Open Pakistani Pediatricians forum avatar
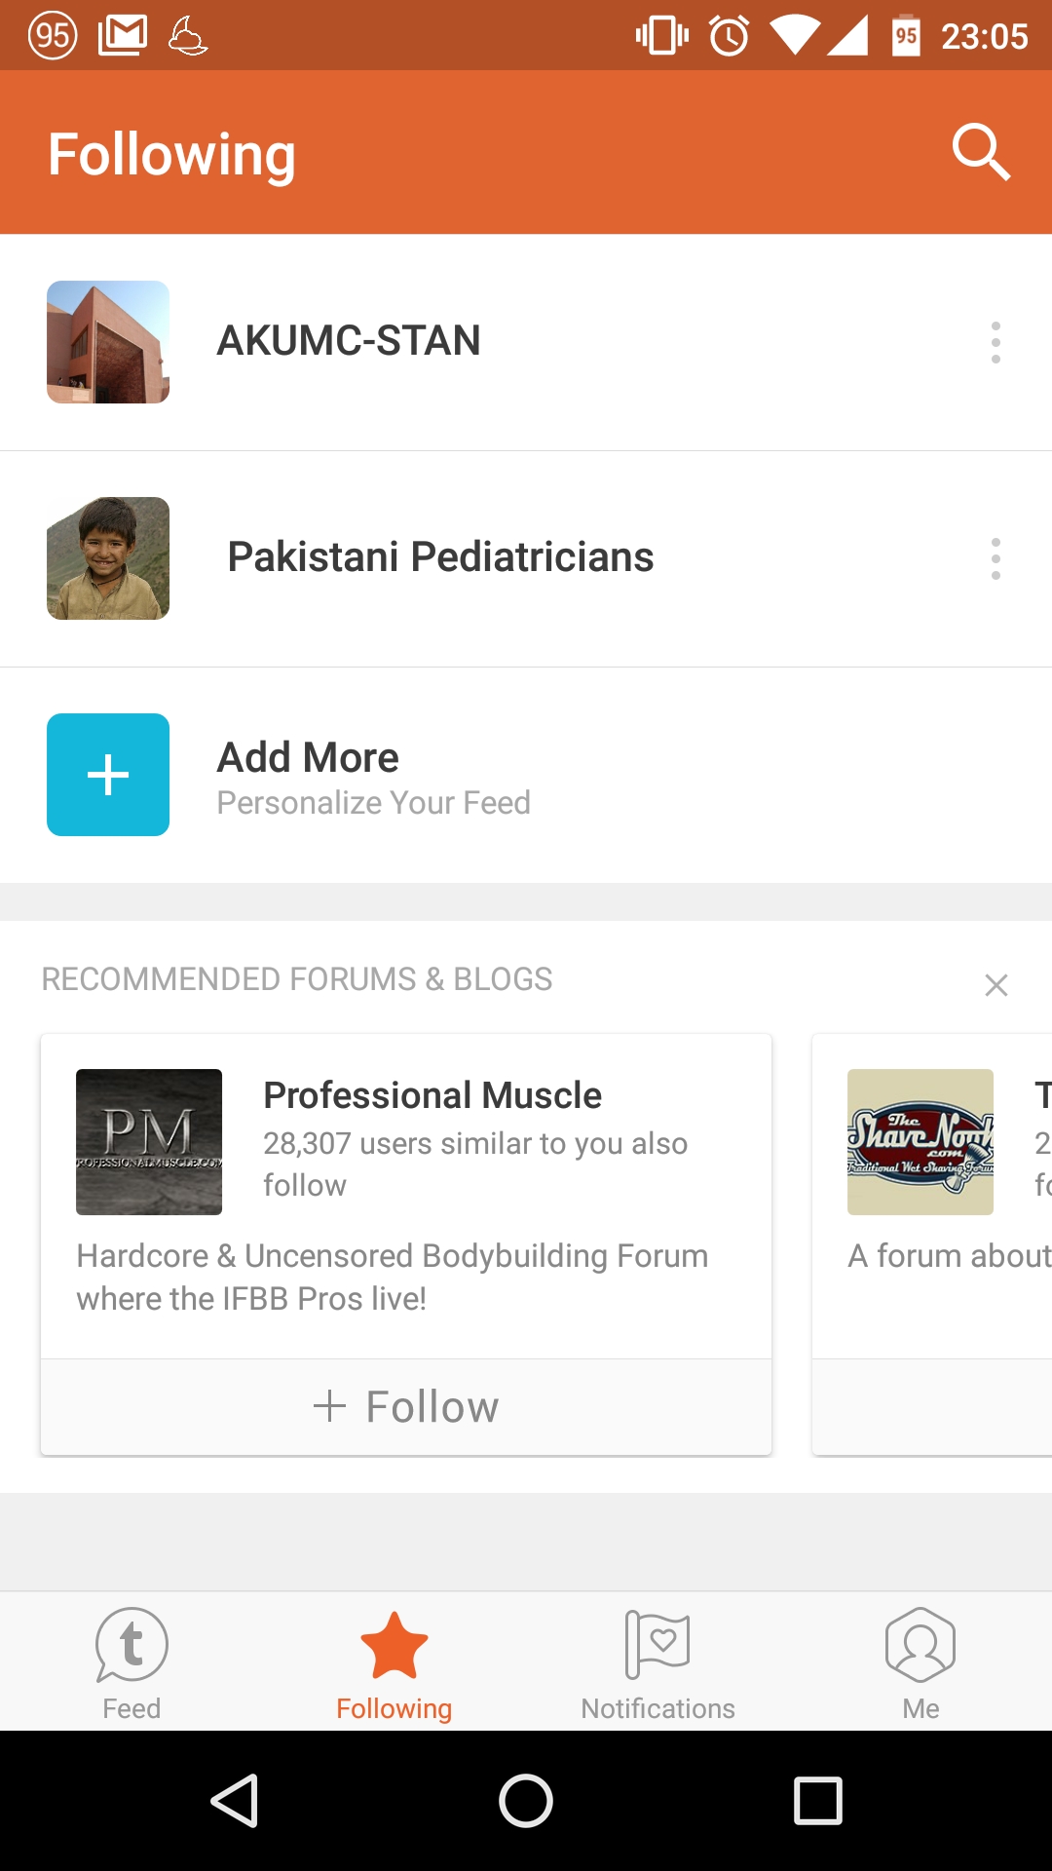This screenshot has width=1052, height=1871. coord(108,558)
